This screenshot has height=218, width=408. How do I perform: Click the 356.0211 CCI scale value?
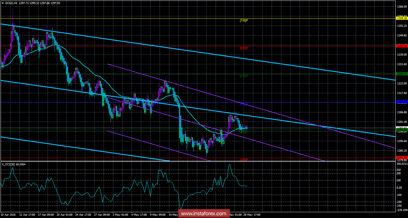(x=402, y=164)
